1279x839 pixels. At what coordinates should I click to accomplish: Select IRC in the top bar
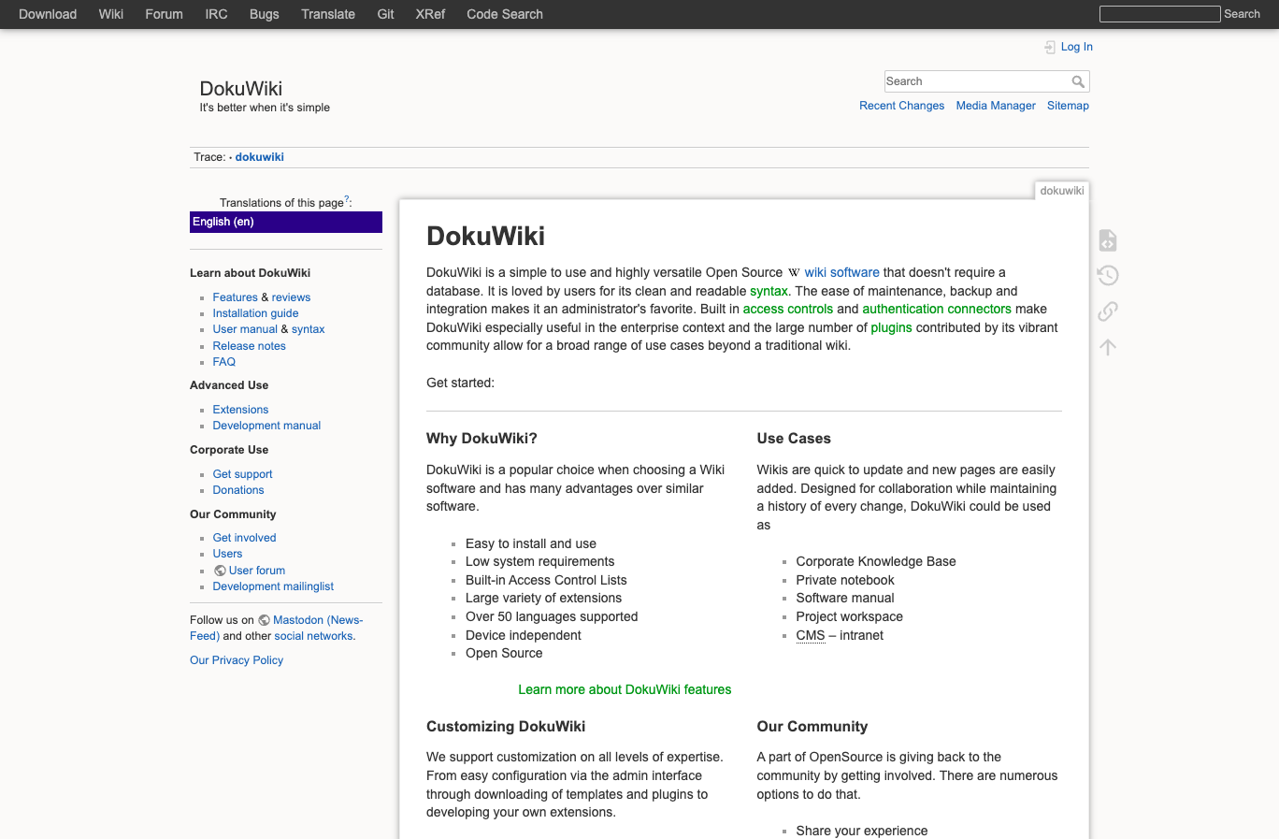tap(216, 14)
